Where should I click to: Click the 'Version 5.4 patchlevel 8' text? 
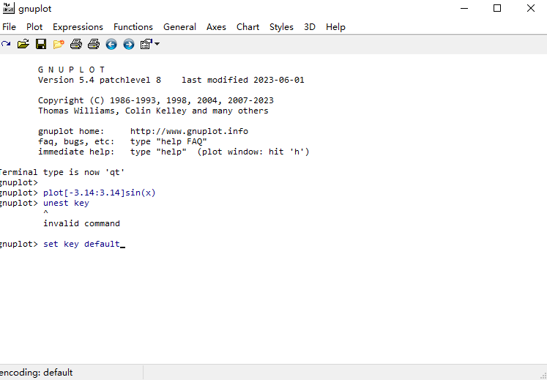(100, 80)
